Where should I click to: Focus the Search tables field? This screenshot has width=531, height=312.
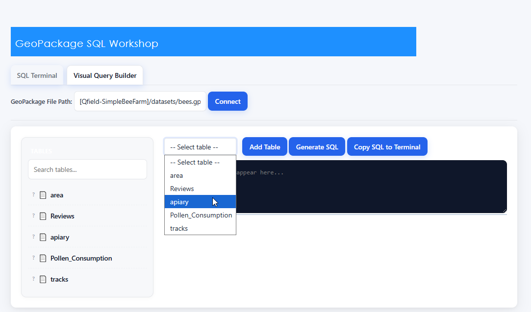tap(87, 169)
